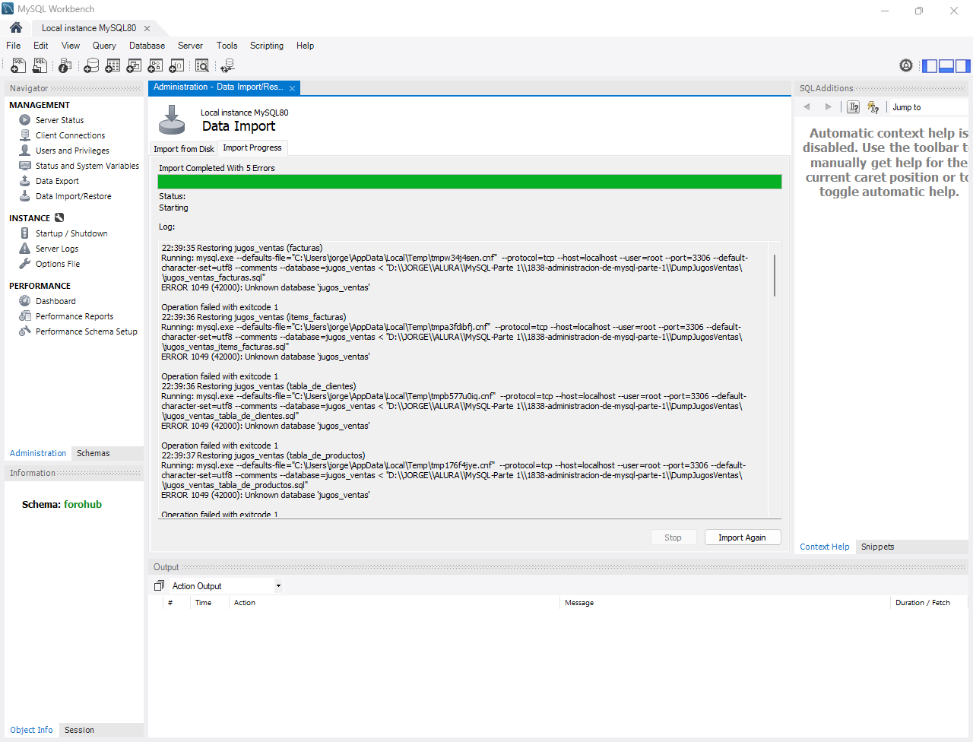973x742 pixels.
Task: Open Data Export in Navigator
Action: pyautogui.click(x=57, y=181)
